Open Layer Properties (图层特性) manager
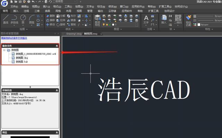Screen dimensions: 222x138 (x=97, y=20)
